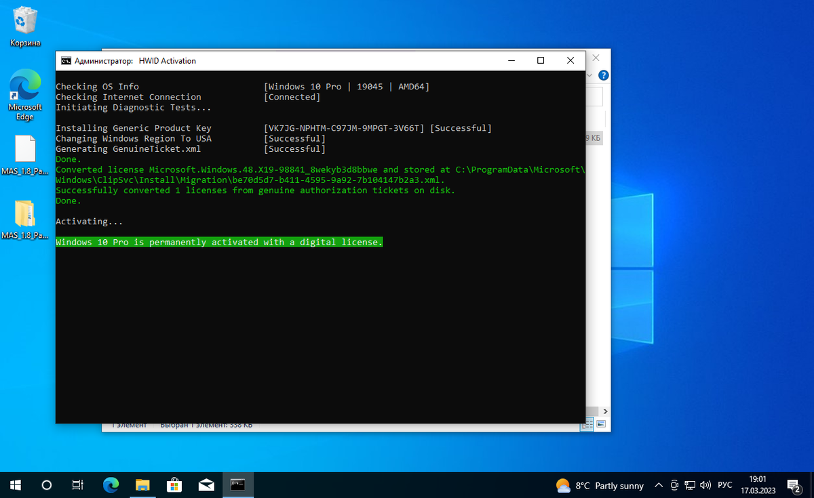The width and height of the screenshot is (814, 498).
Task: Open the weather widget showing 8°C
Action: coord(600,486)
